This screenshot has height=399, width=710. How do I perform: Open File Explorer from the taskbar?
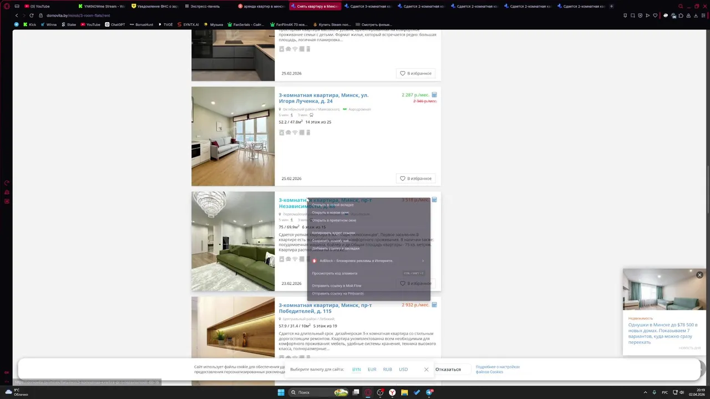click(405, 392)
